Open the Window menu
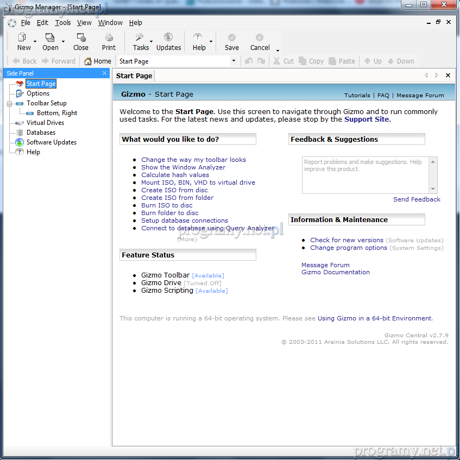Image resolution: width=460 pixels, height=460 pixels. (110, 23)
